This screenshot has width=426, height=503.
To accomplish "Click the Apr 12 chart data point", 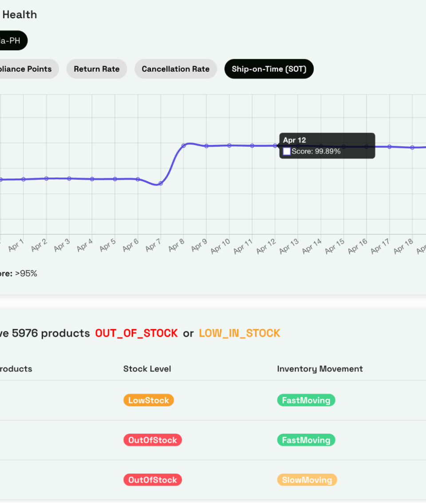I will [x=275, y=145].
